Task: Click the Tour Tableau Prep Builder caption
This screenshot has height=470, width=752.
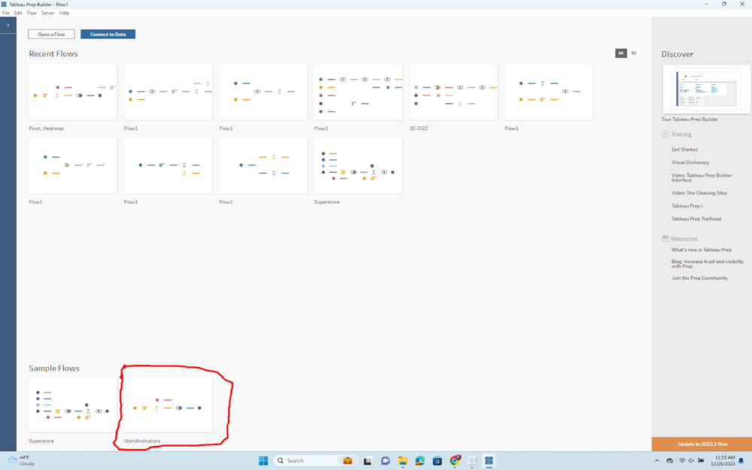Action: [x=690, y=120]
